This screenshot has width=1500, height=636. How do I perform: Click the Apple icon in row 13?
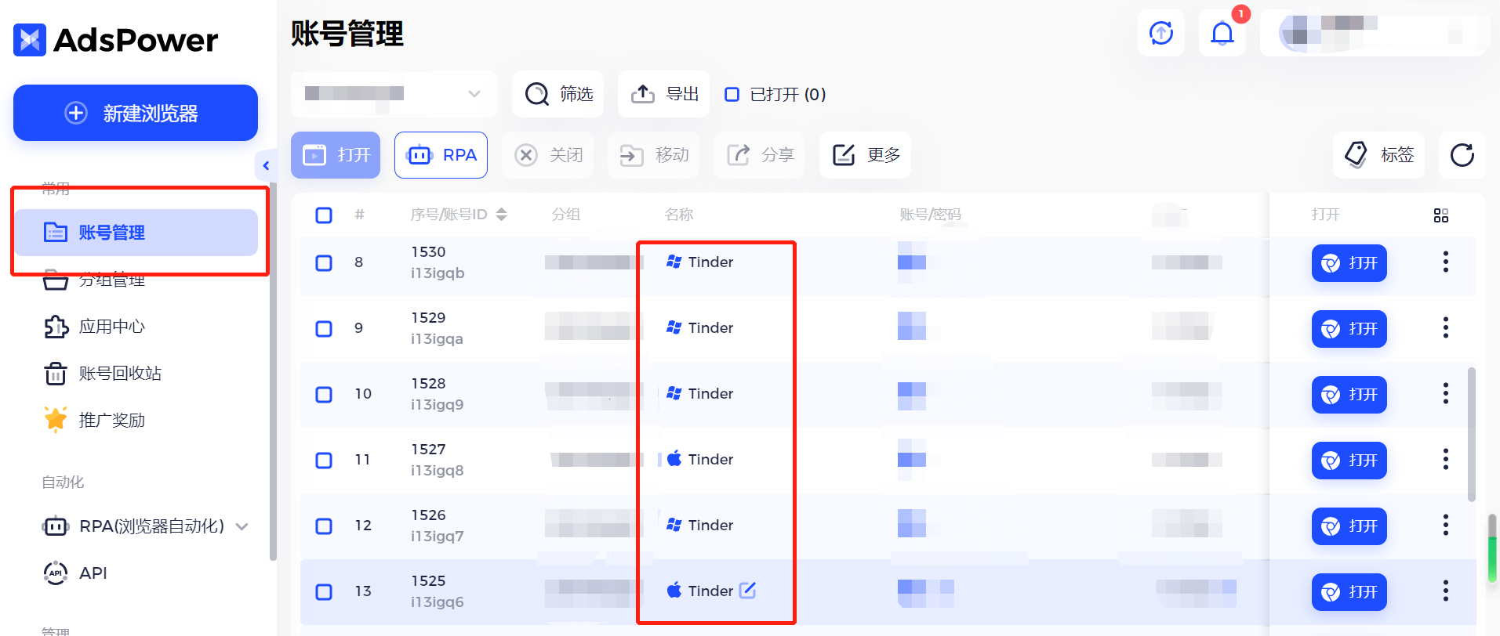(674, 591)
